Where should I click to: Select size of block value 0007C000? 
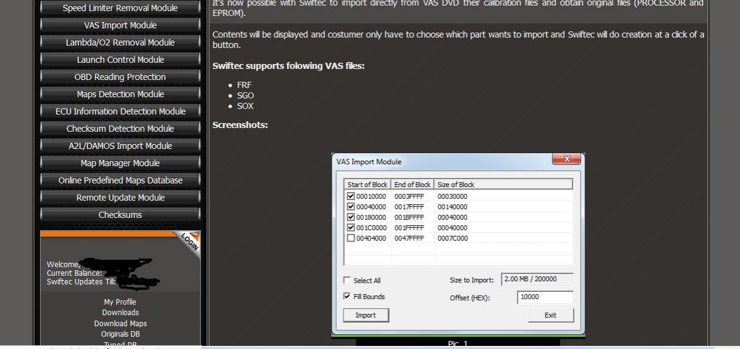453,238
